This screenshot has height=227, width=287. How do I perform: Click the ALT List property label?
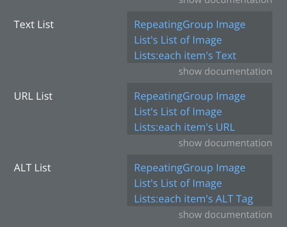point(32,167)
